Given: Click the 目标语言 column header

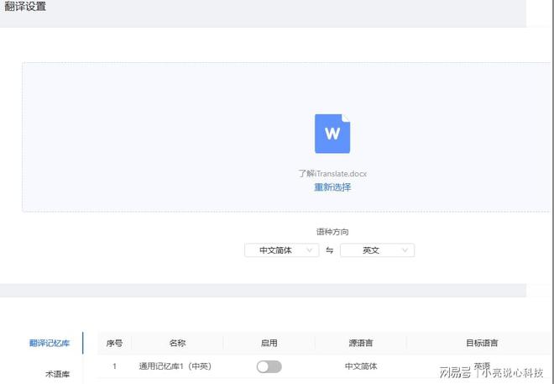Looking at the screenshot, I should tap(482, 343).
